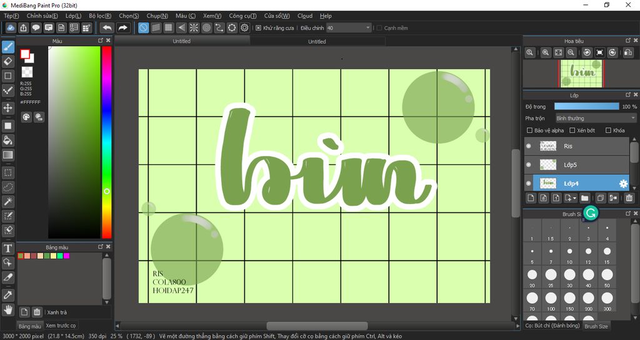Enable radial snap guide
The image size is (640, 340).
(194, 27)
